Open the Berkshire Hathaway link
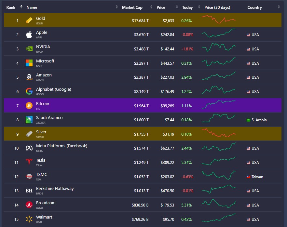 [x=55, y=188]
